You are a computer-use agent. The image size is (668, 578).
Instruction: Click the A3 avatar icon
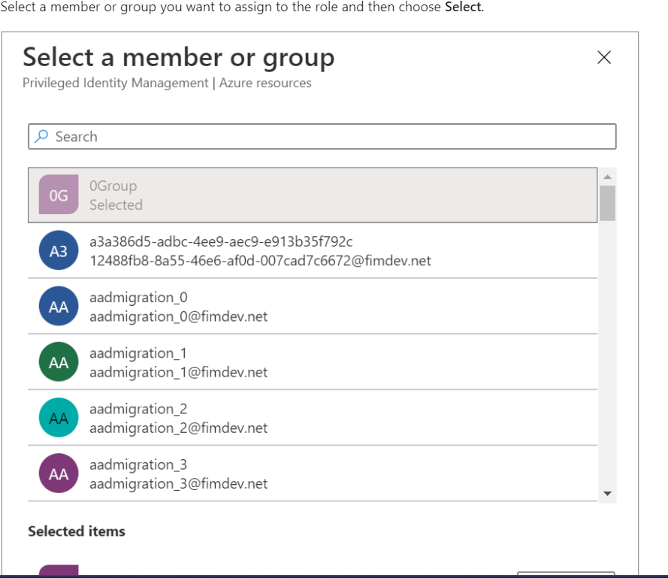tap(59, 250)
